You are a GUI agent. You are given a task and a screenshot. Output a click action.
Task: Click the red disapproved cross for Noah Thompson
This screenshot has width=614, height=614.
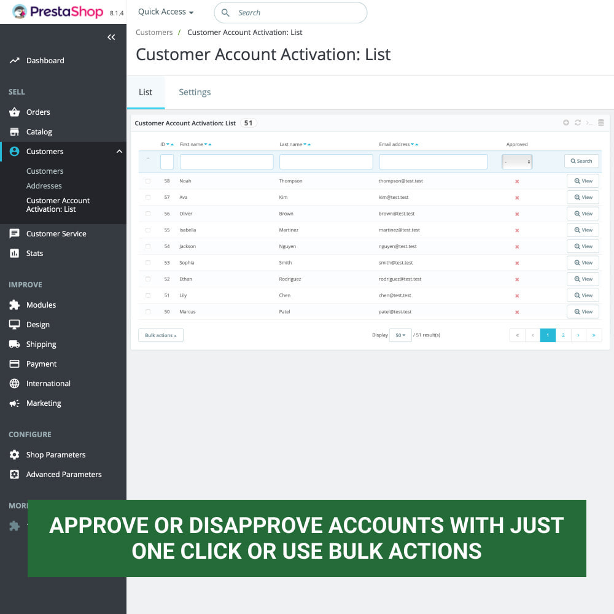pos(517,181)
